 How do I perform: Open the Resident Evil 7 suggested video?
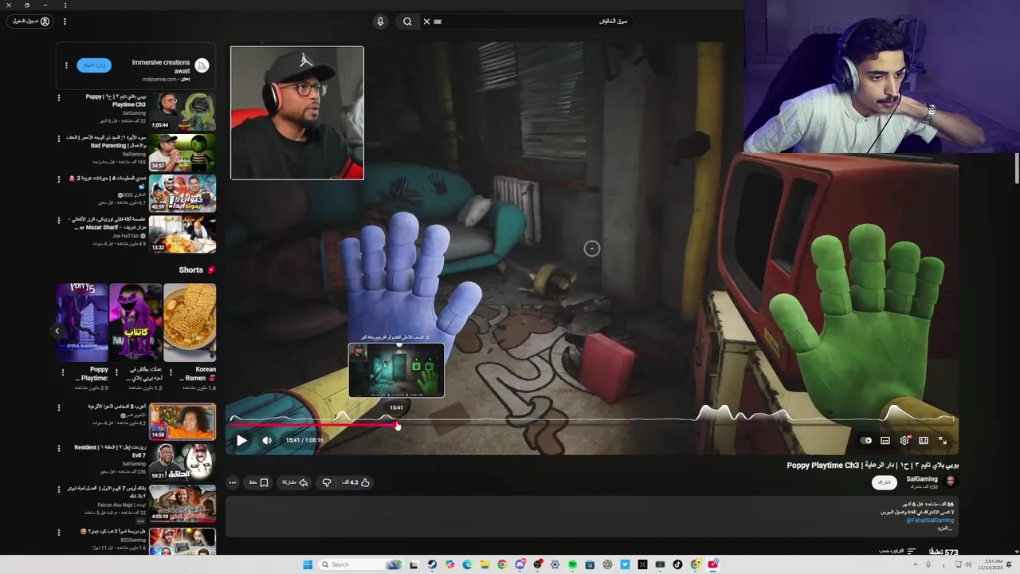[x=182, y=462]
